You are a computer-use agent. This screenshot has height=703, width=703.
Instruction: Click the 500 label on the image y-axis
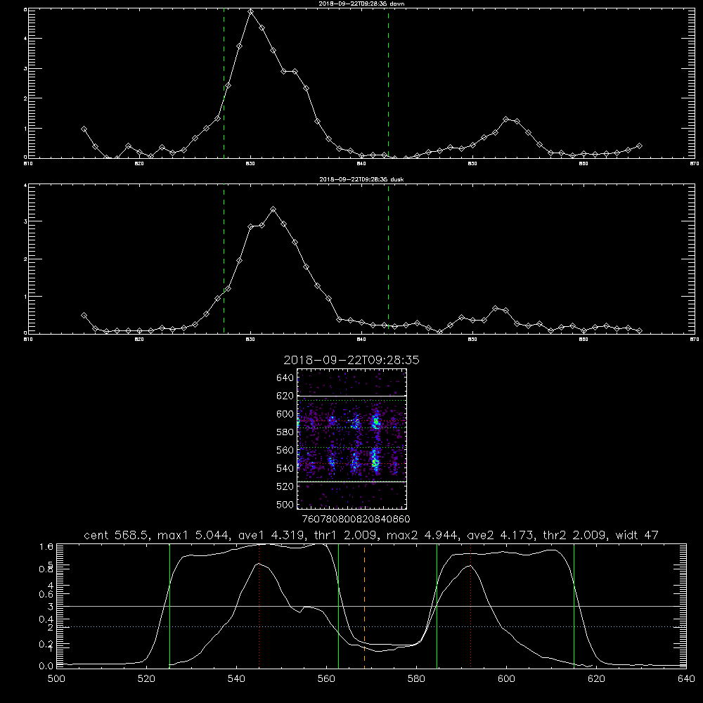pos(285,504)
